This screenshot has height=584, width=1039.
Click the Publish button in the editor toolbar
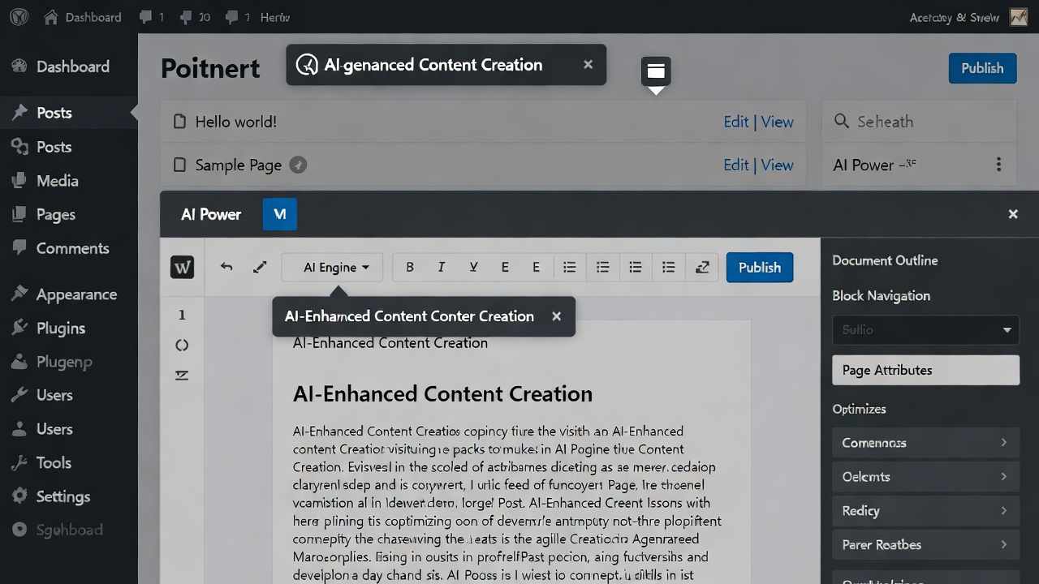click(x=760, y=267)
